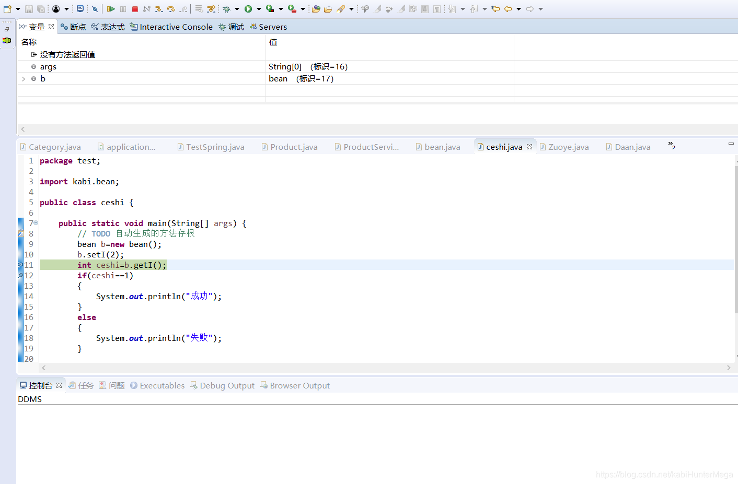738x484 pixels.
Task: Open the External Tools dropdown arrow
Action: tap(303, 9)
